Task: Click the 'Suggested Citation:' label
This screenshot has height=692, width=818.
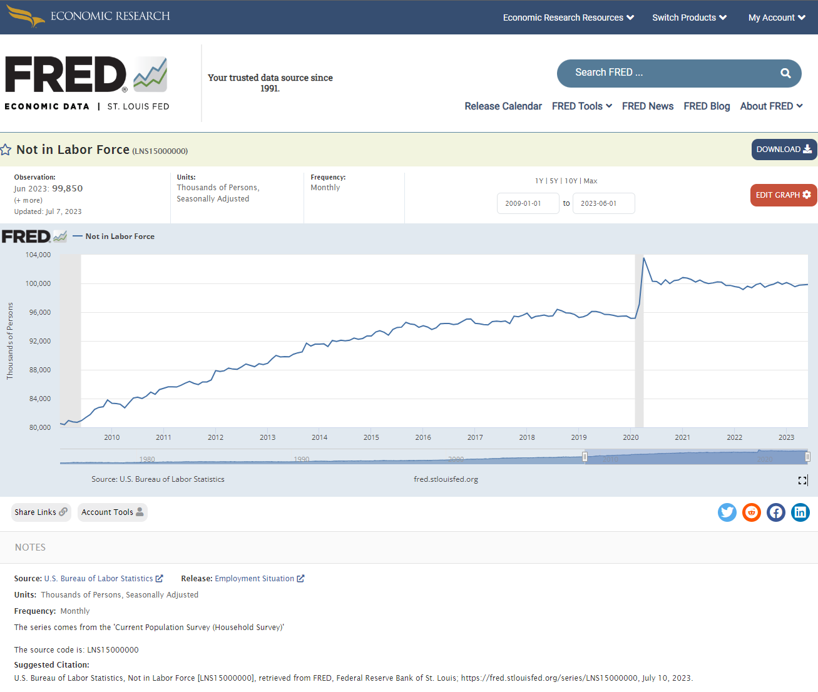Action: (52, 665)
